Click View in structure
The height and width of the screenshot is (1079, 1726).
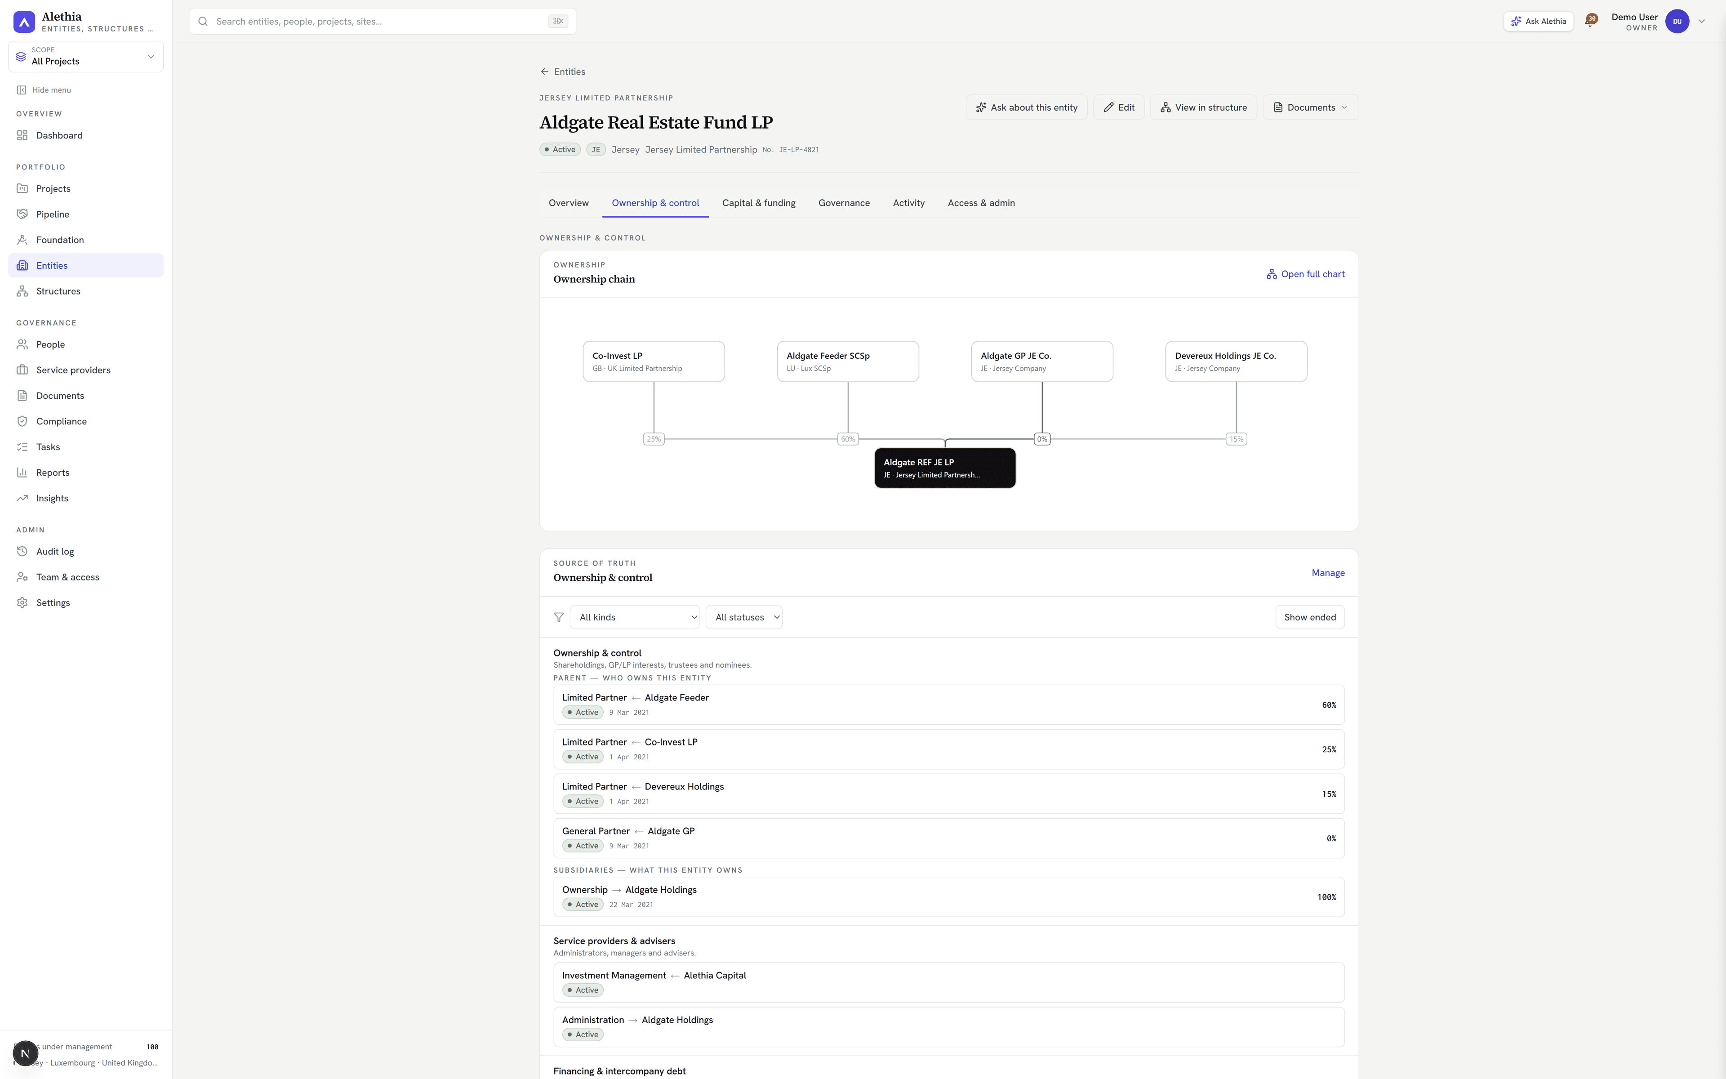coord(1203,108)
